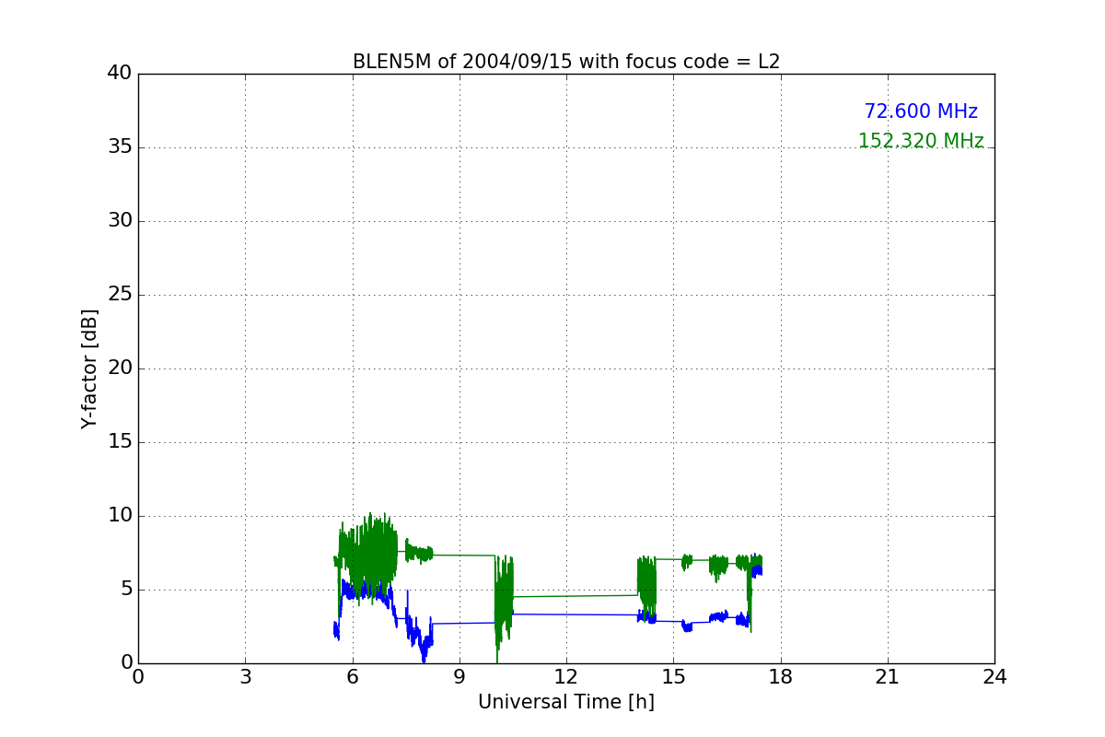Click the x-axis tick label '15'
The height and width of the screenshot is (737, 1105).
(x=673, y=676)
